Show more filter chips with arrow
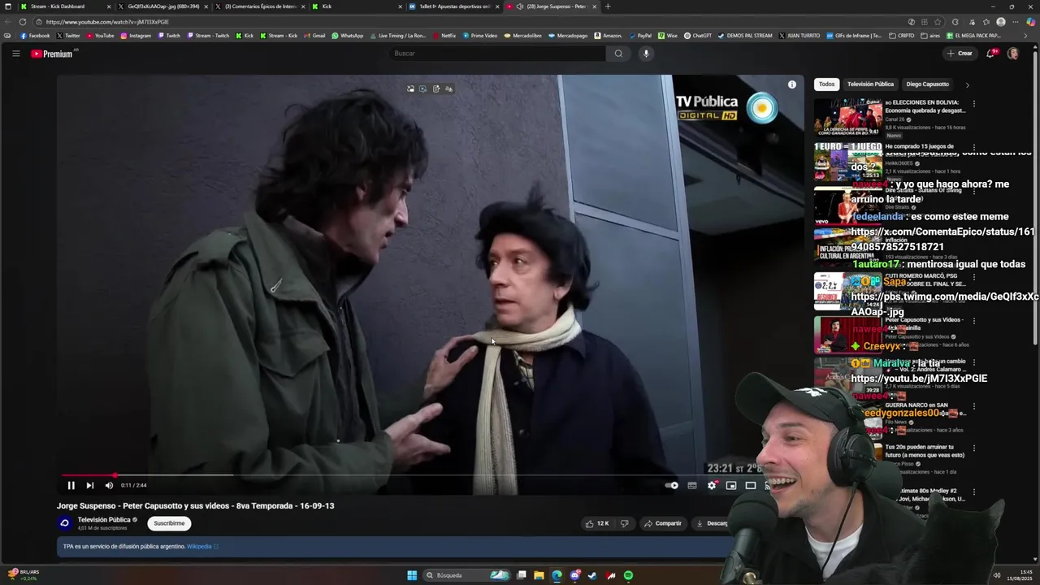 tap(967, 84)
